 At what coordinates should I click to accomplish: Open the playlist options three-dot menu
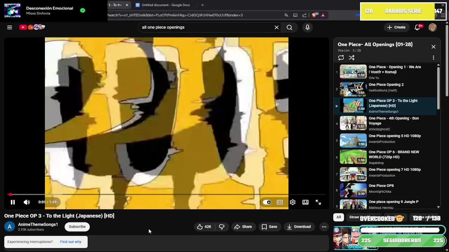(x=433, y=58)
